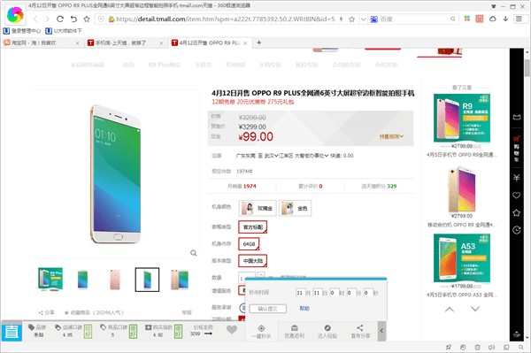
Task: Click the blue 直 logo in the bottom bar
Action: tap(12, 331)
